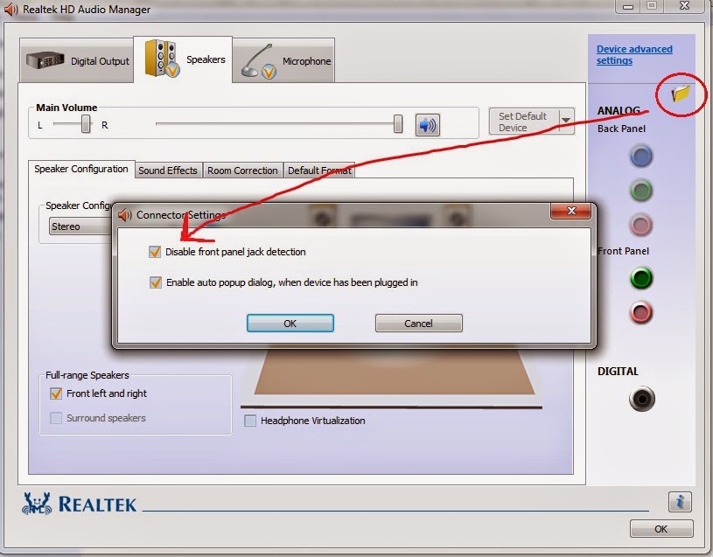Confirm with OK in Connector Settings dialog

pyautogui.click(x=290, y=323)
